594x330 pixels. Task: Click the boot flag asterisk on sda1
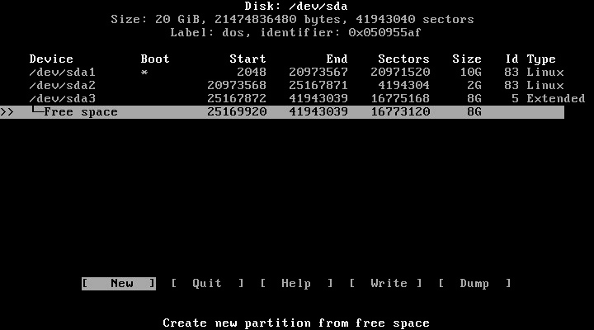[x=144, y=73]
